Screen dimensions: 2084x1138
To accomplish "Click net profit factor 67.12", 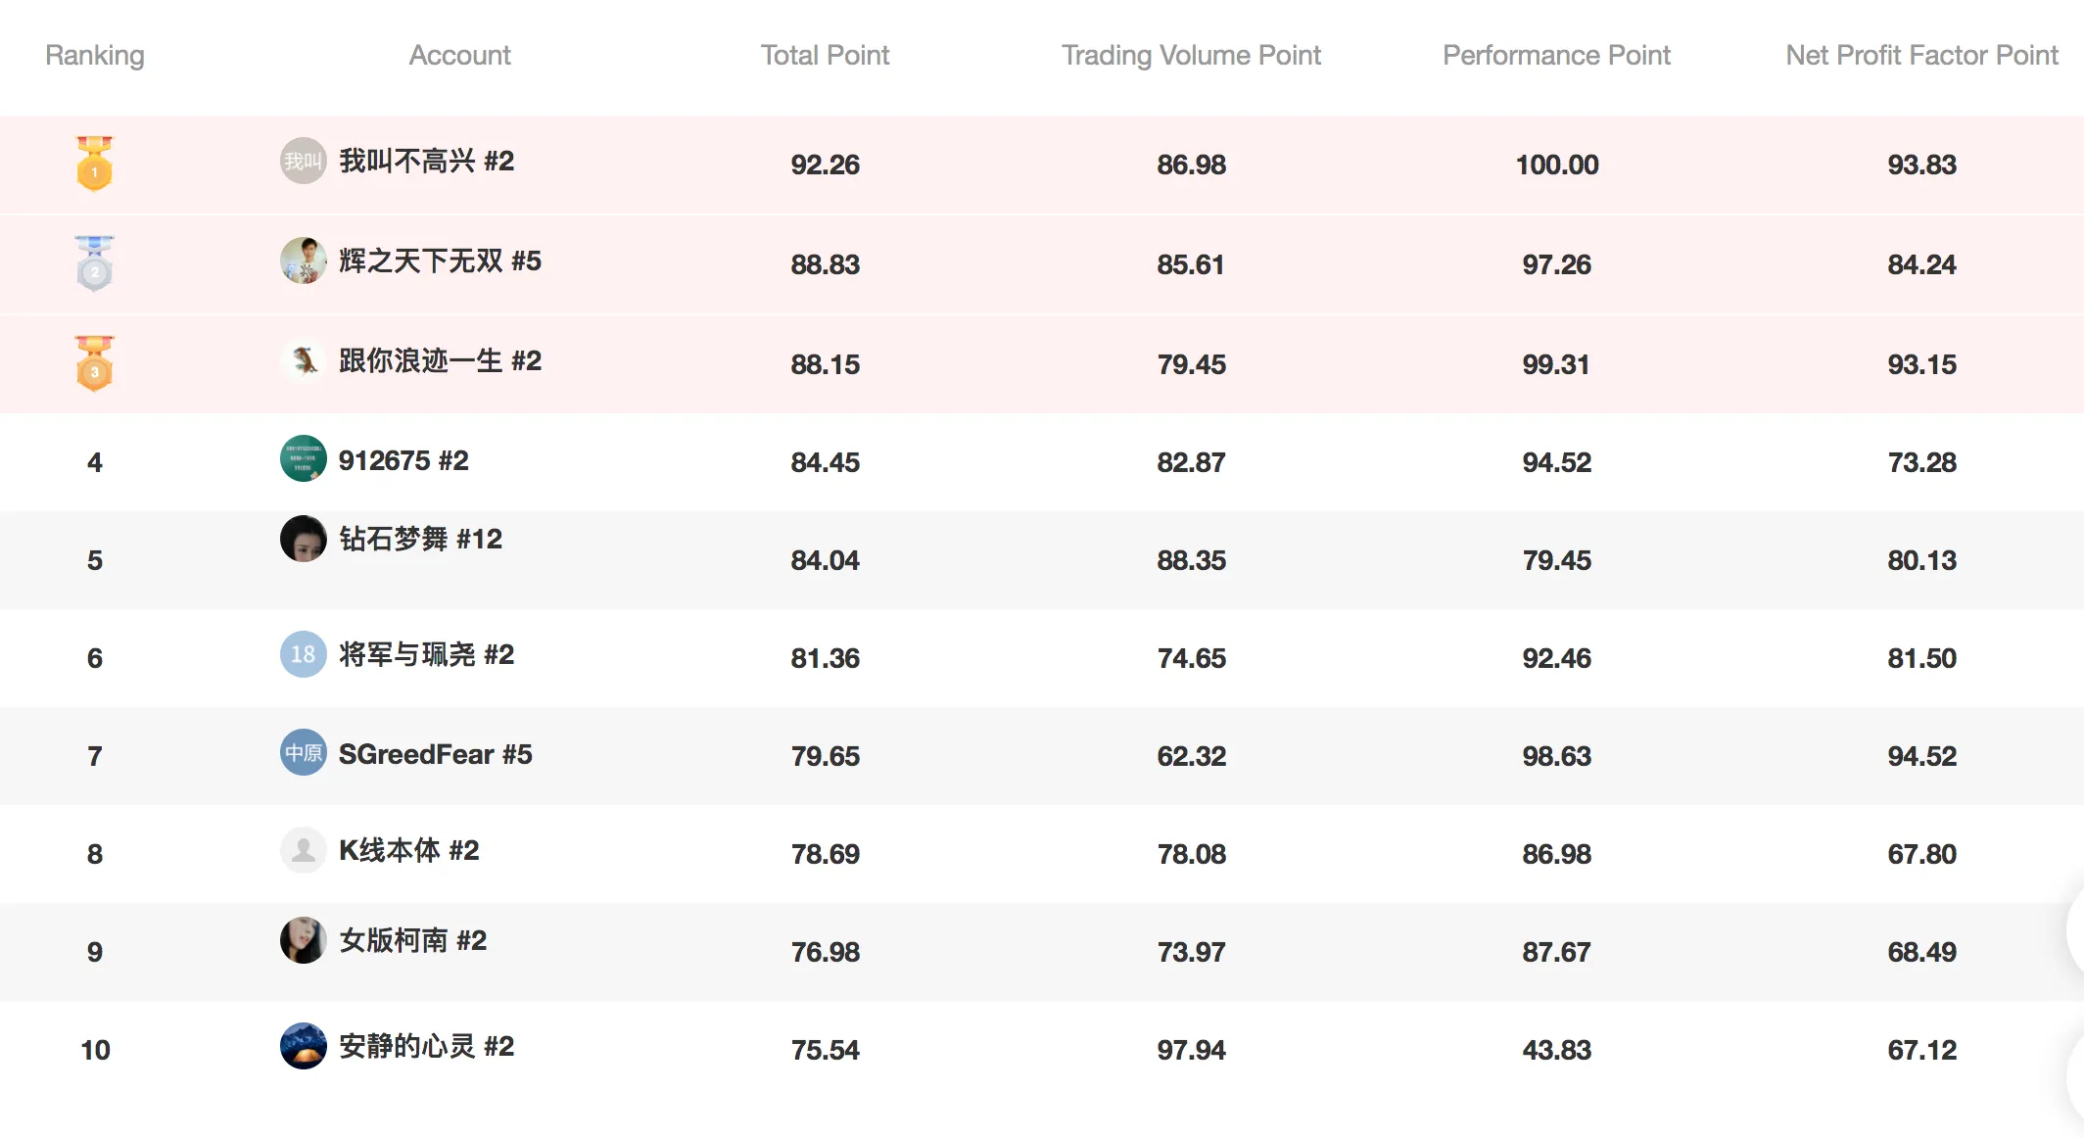I will pyautogui.click(x=1921, y=1050).
